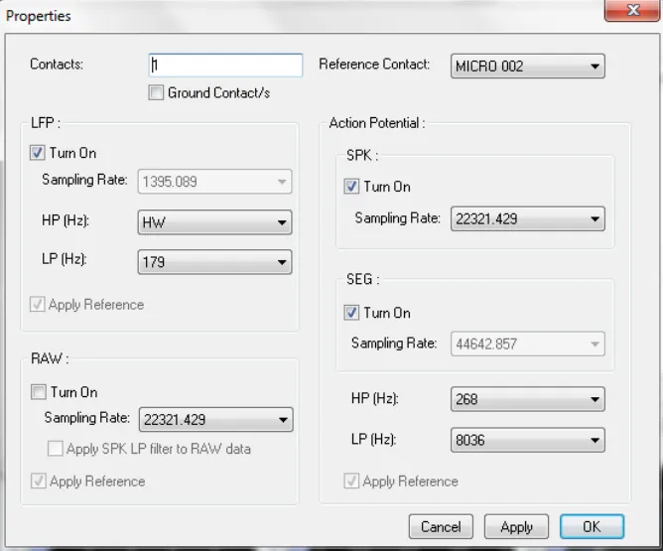663x551 pixels.
Task: Expand the LFP LP (Hz) dropdown
Action: pos(214,263)
